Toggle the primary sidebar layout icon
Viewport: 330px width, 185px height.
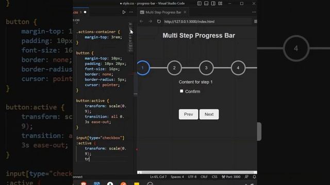click(x=199, y=4)
